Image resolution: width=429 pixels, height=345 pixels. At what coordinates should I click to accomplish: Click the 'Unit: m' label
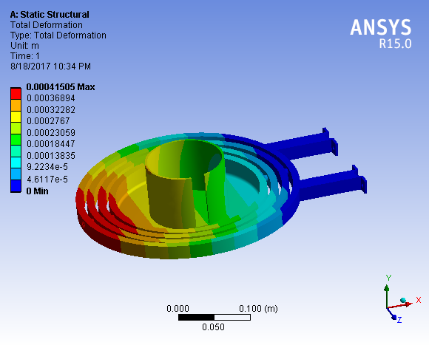point(24,46)
